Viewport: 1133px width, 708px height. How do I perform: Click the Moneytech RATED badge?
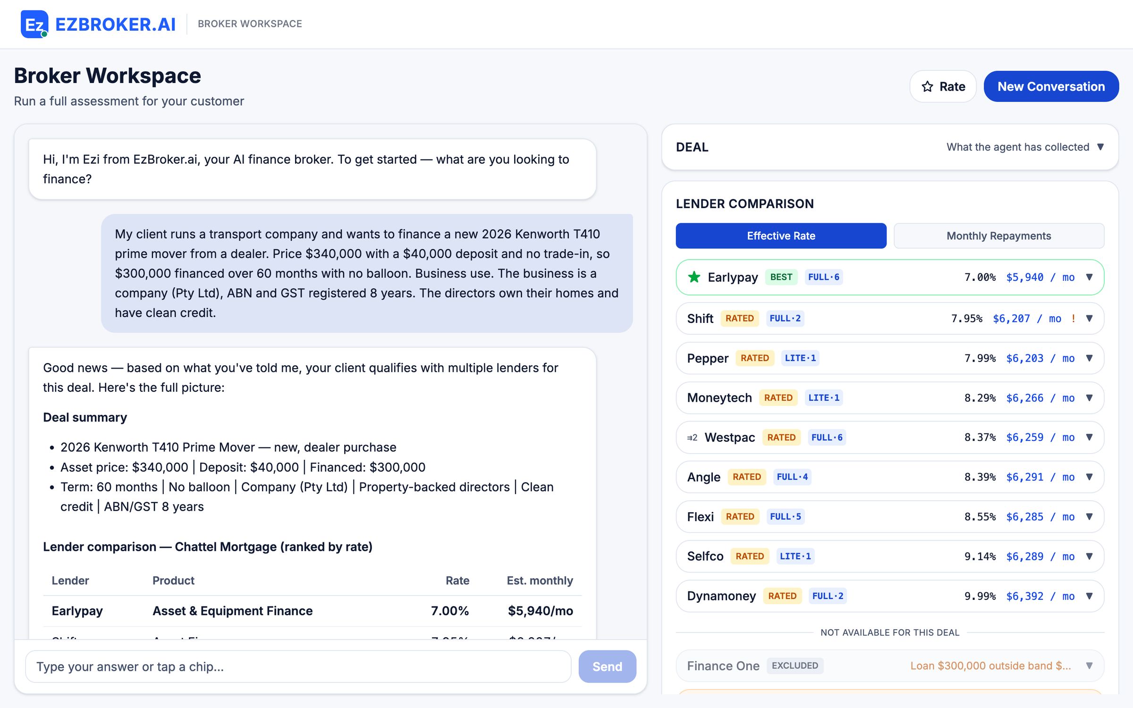[x=778, y=398]
